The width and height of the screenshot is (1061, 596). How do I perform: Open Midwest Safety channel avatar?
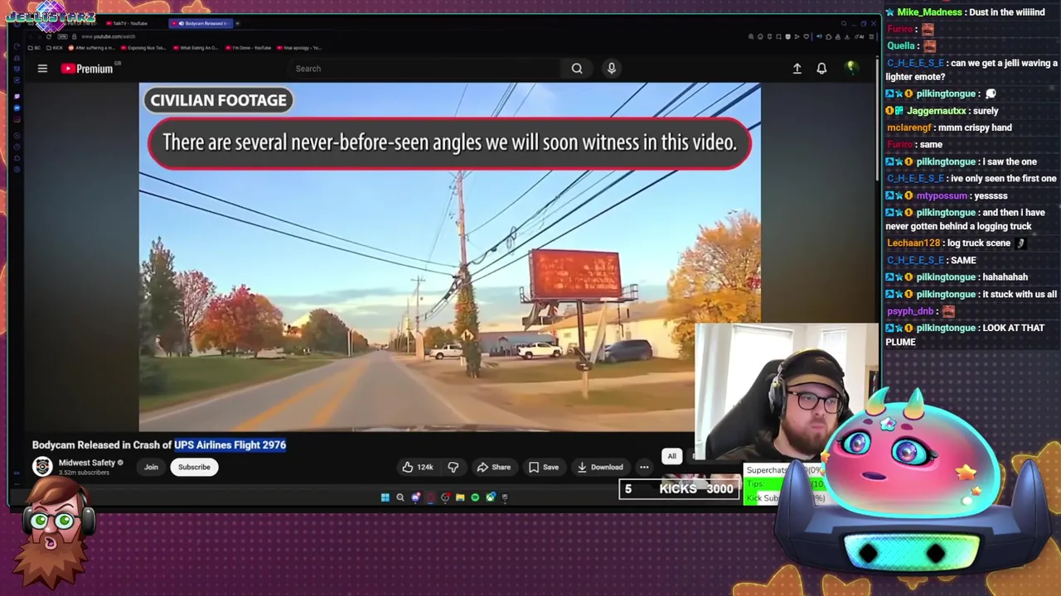[42, 467]
